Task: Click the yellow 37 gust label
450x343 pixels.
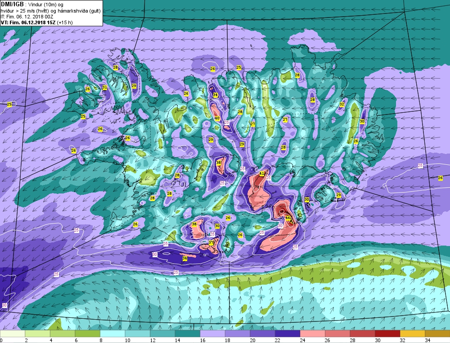Action: pos(211,242)
